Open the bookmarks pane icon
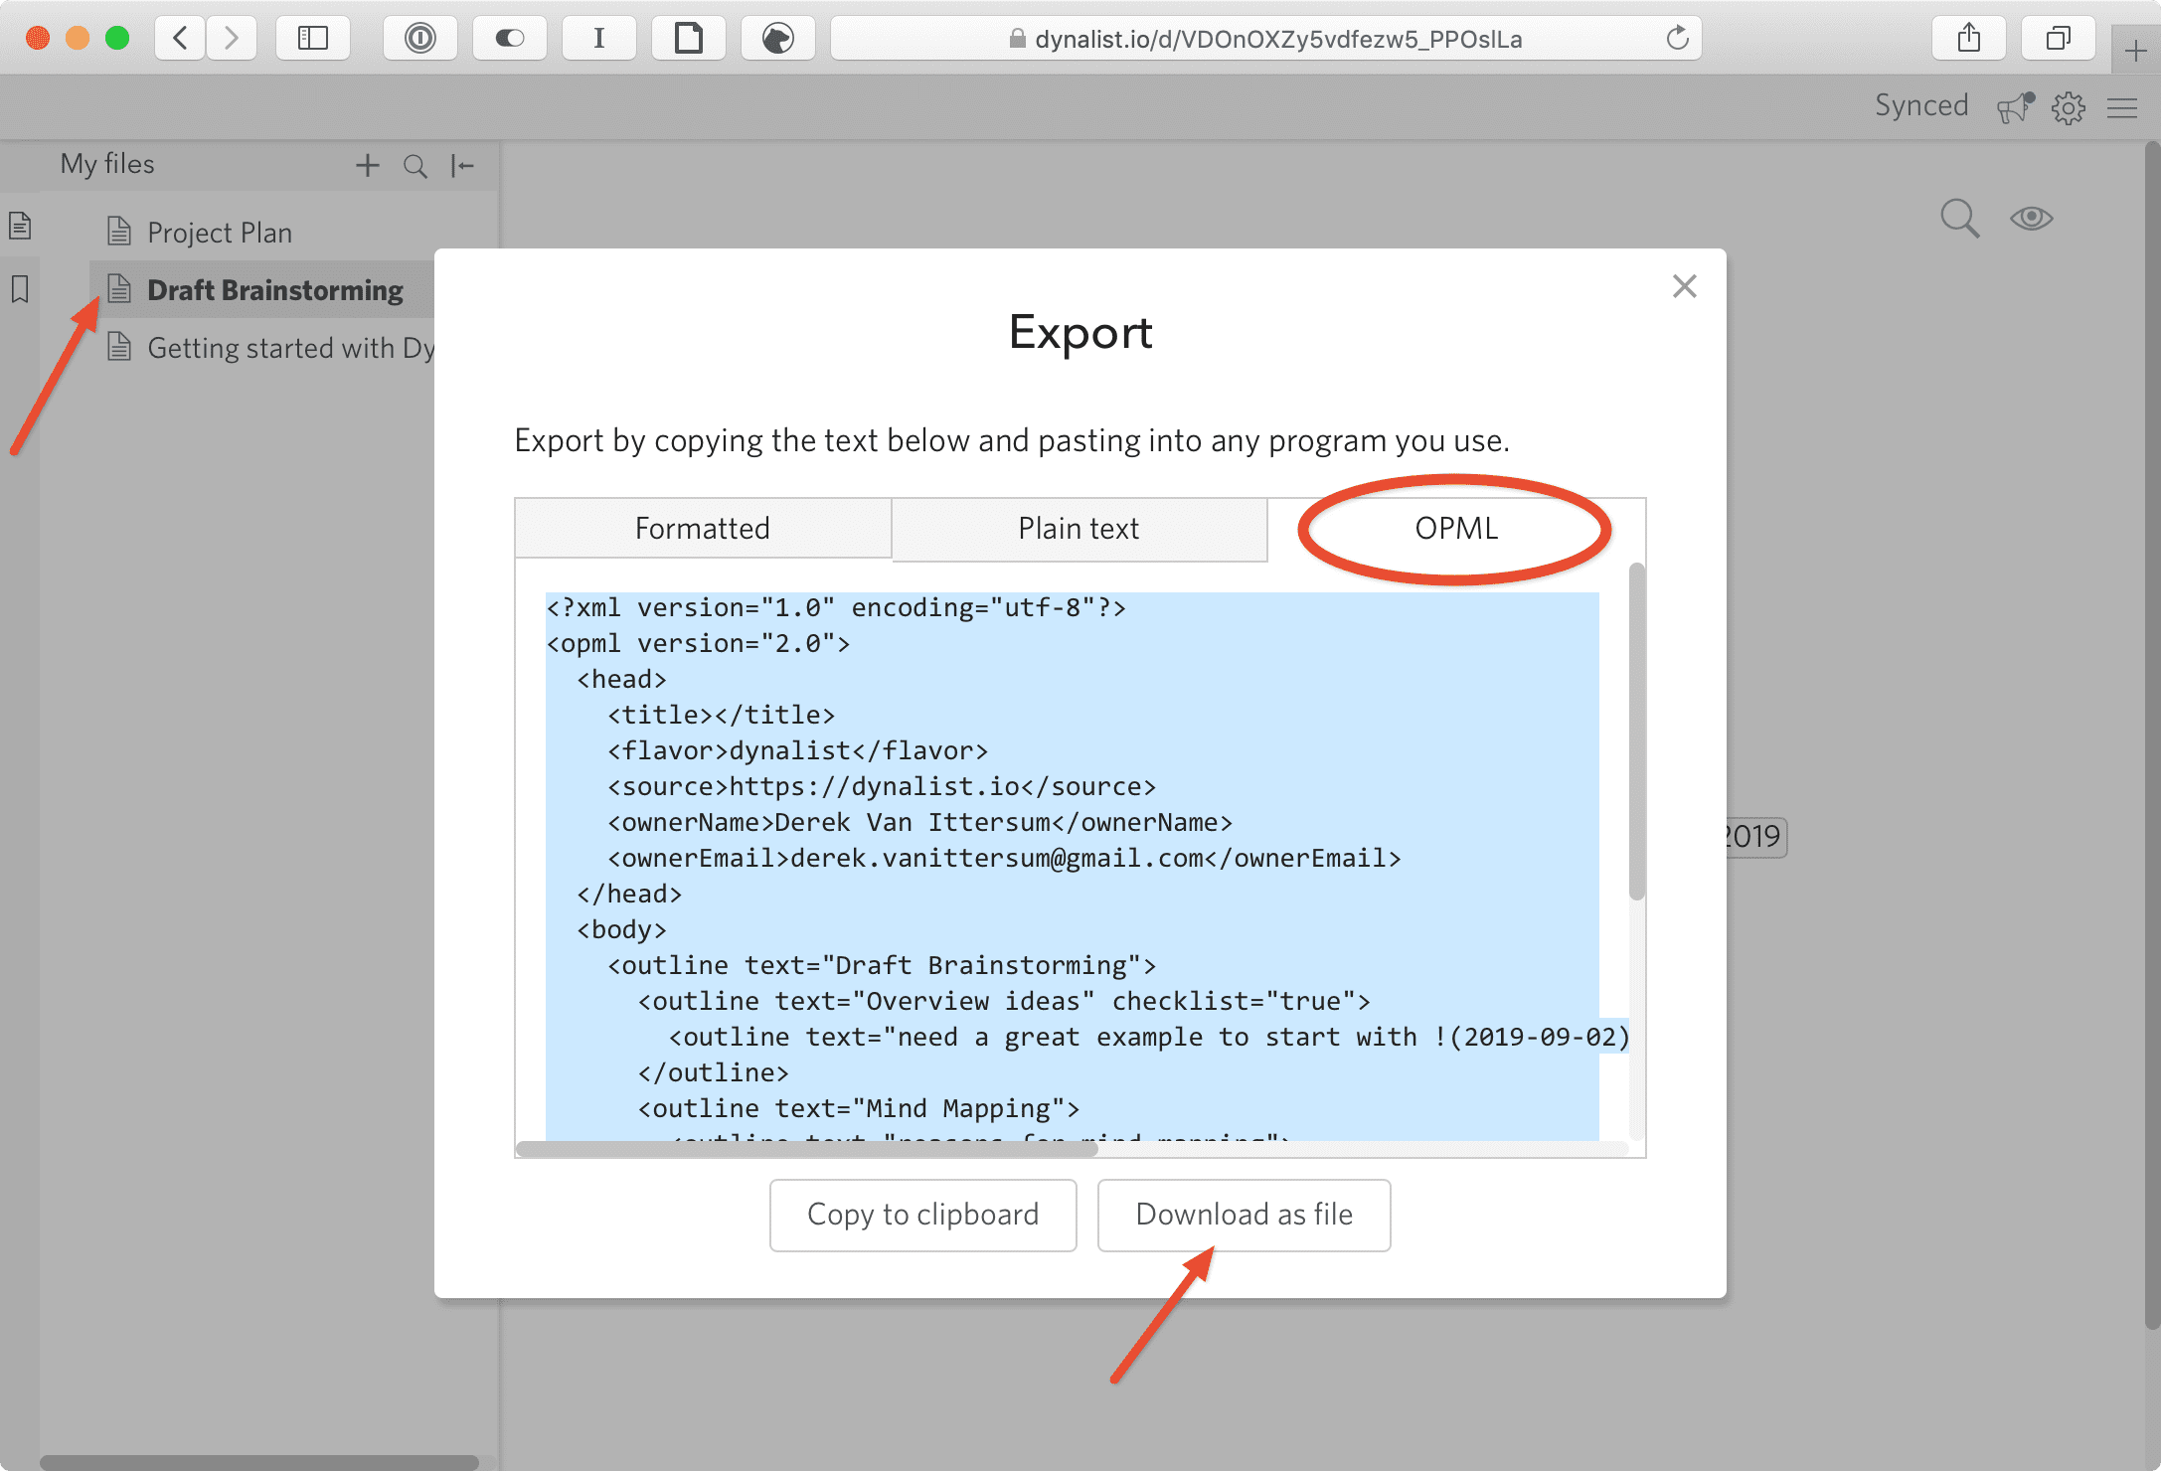2161x1471 pixels. (x=20, y=289)
